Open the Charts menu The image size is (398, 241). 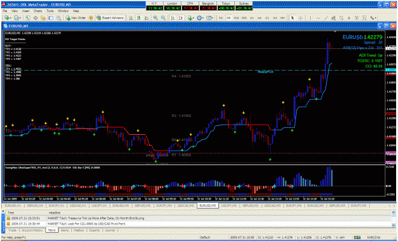click(x=38, y=11)
